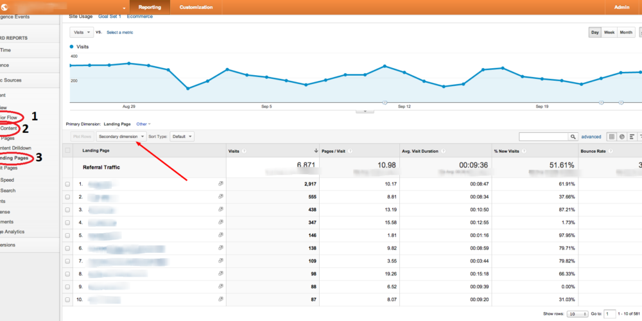Switch to the Customization tab

196,7
